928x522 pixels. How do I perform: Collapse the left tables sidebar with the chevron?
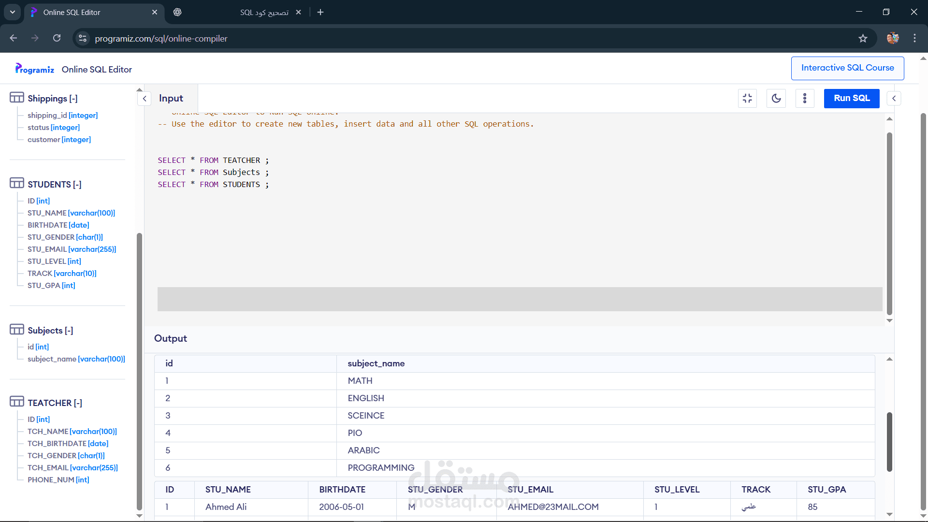pos(144,99)
